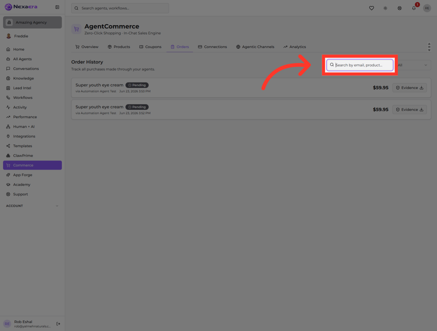Open Amazing Agency workspace switcher
Image resolution: width=437 pixels, height=331 pixels.
pyautogui.click(x=32, y=22)
